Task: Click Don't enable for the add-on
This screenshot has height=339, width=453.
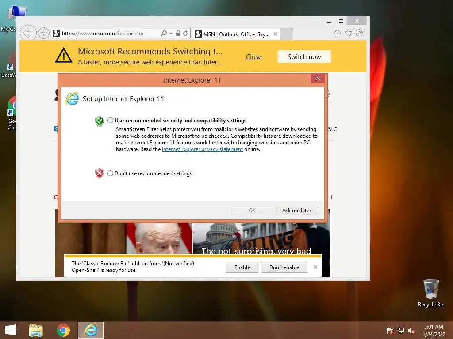Action: 284,267
